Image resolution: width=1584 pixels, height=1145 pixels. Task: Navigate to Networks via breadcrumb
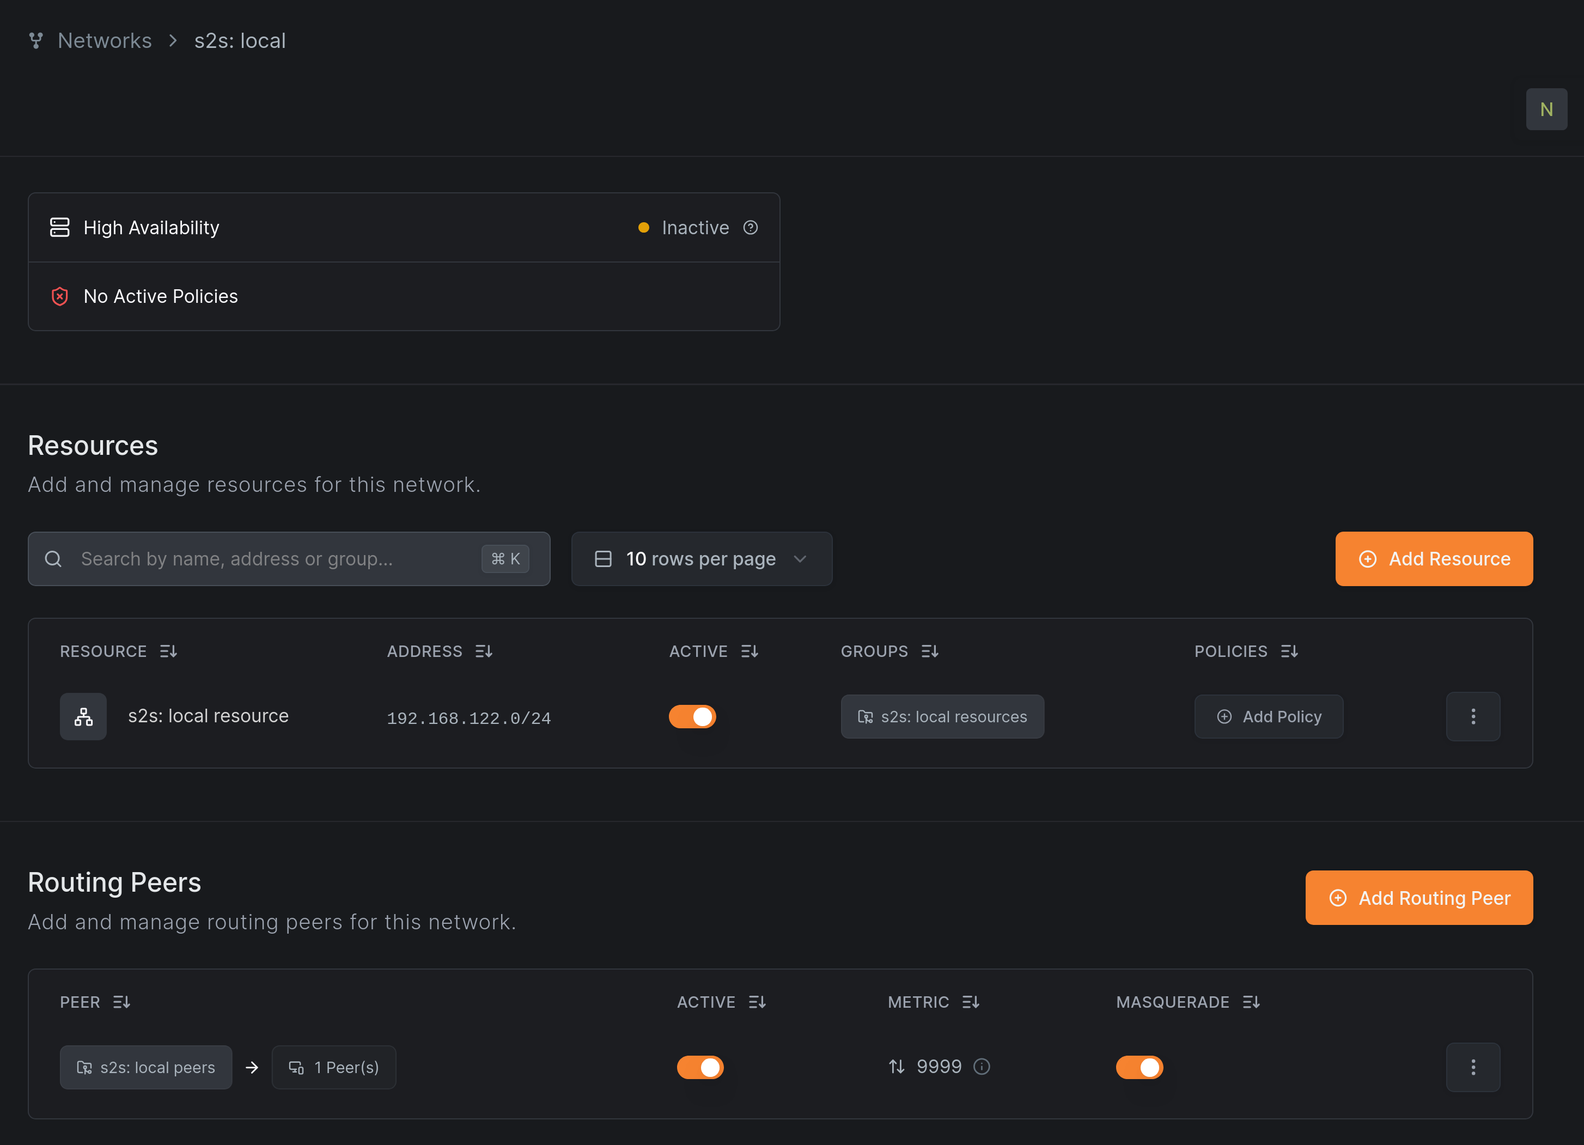[105, 40]
